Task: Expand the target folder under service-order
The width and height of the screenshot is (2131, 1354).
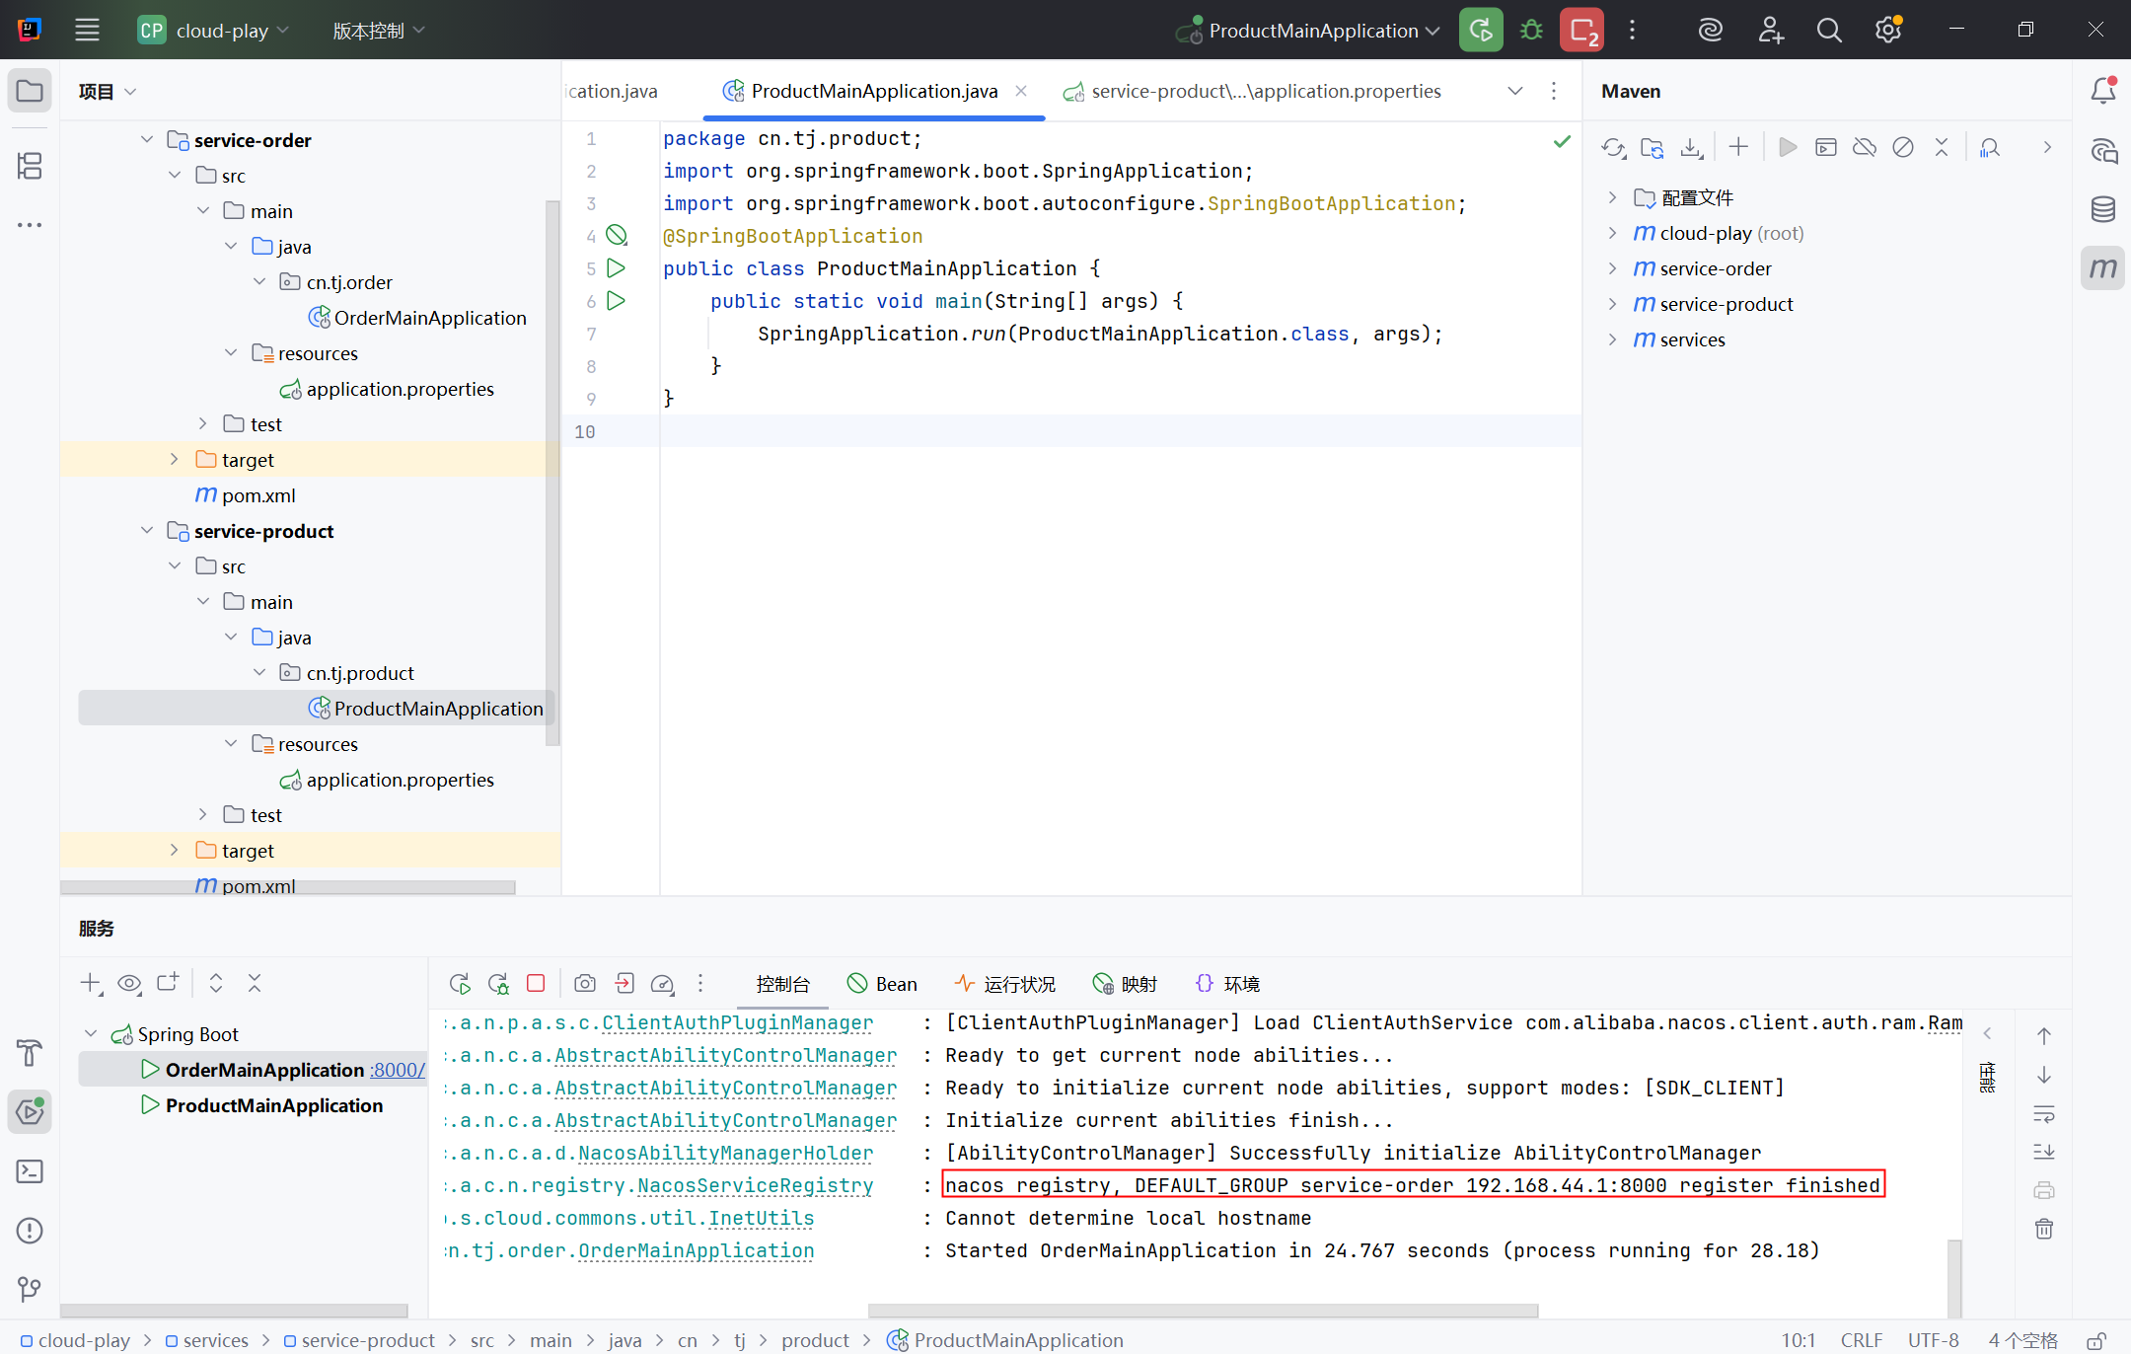Action: coord(175,460)
